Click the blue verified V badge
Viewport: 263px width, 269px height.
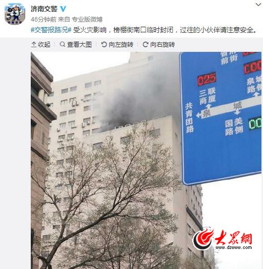(x=63, y=9)
